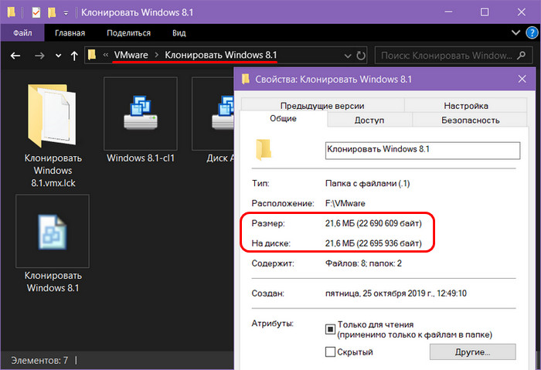Refresh the current folder
Screen dimensions: 541x370
[361, 56]
